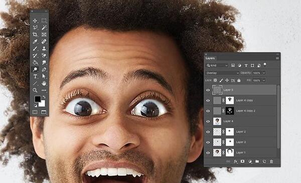Open the Overlay blend mode dropdown
Image resolution: width=301 pixels, height=183 pixels.
point(222,73)
